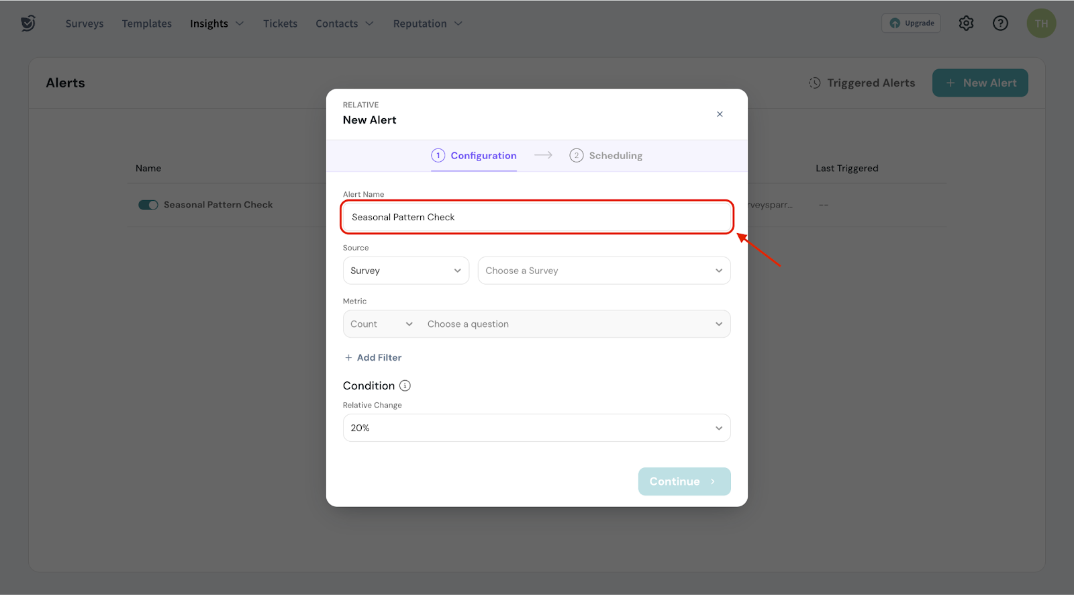Open the Source type Survey dropdown

tap(405, 271)
